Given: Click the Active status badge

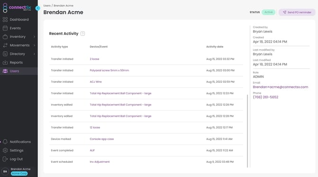Looking at the screenshot, I should (x=269, y=12).
